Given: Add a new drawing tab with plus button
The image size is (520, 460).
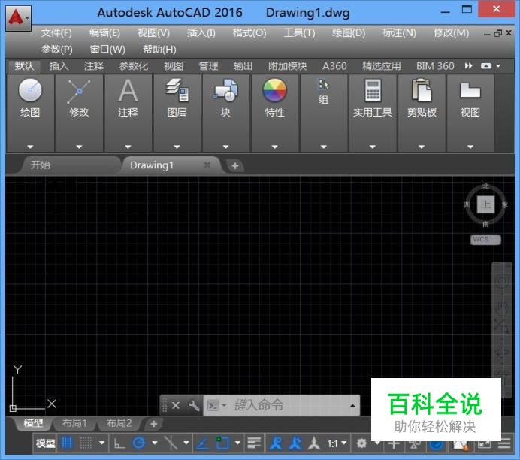Looking at the screenshot, I should [235, 165].
